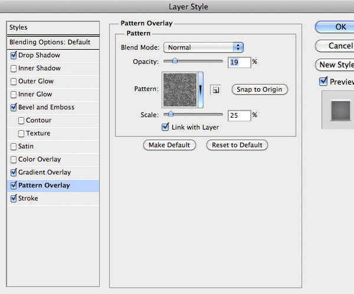Viewport: 354px width, 294px height.
Task: Open the pattern picker dropdown arrow
Action: click(201, 89)
